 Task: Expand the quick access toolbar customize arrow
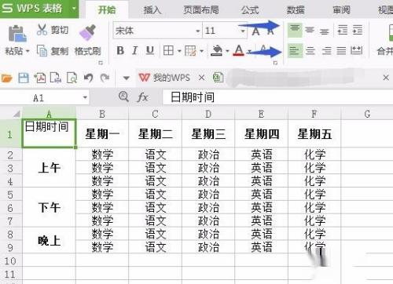[127, 78]
